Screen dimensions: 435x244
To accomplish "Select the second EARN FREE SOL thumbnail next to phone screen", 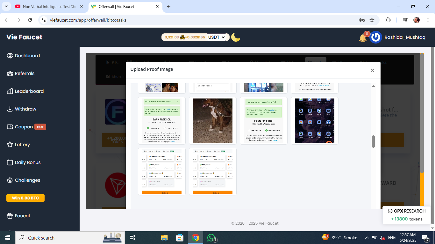I will pyautogui.click(x=264, y=121).
